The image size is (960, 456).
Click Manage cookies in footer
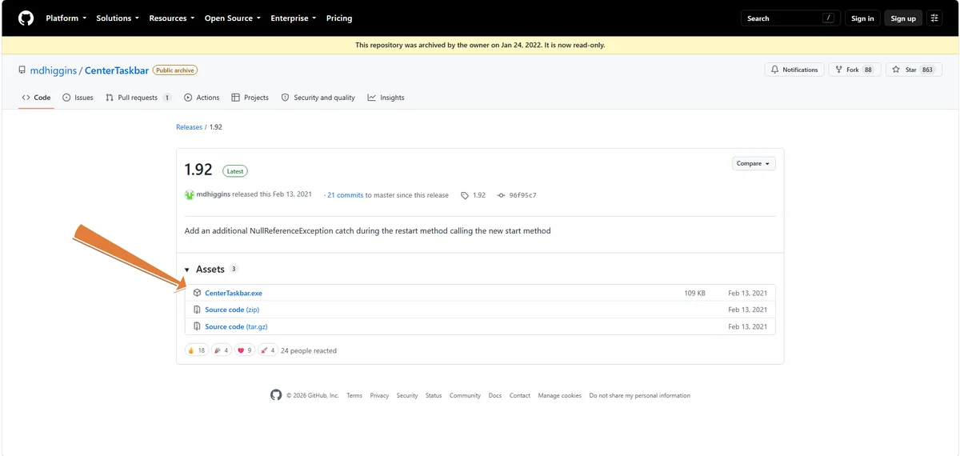(x=560, y=395)
